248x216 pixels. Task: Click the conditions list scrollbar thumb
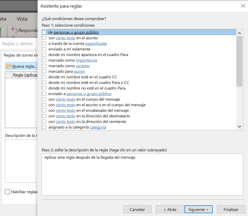[239, 61]
